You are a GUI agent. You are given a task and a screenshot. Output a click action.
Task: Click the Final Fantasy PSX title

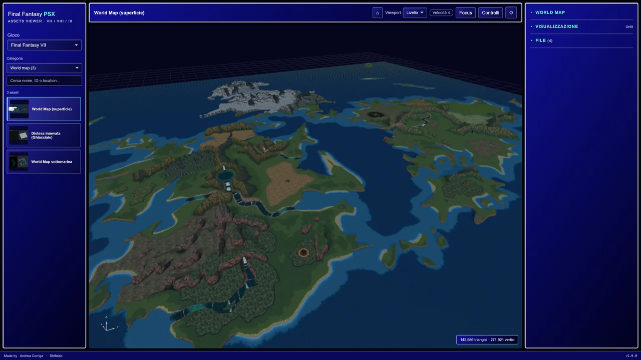[32, 14]
